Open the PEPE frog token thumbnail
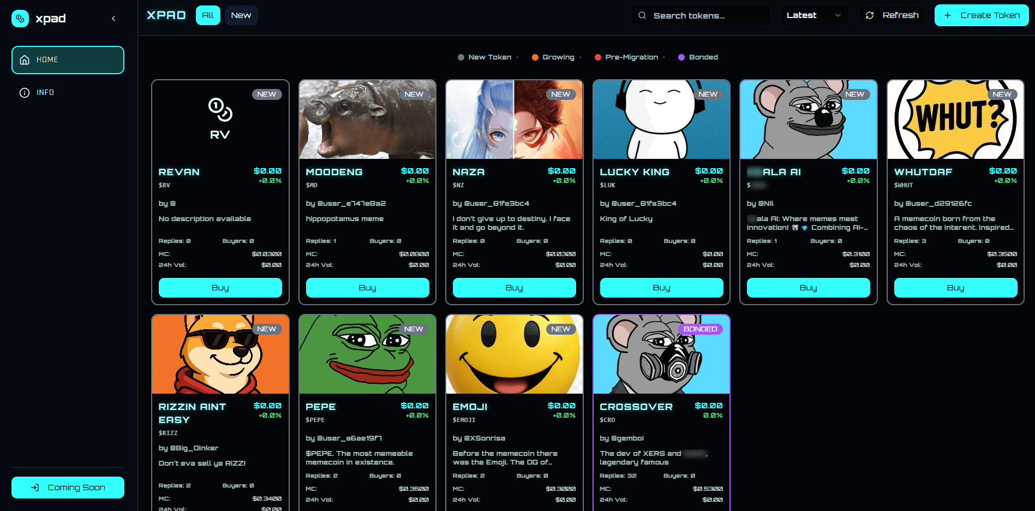The height and width of the screenshot is (511, 1035). pyautogui.click(x=367, y=354)
